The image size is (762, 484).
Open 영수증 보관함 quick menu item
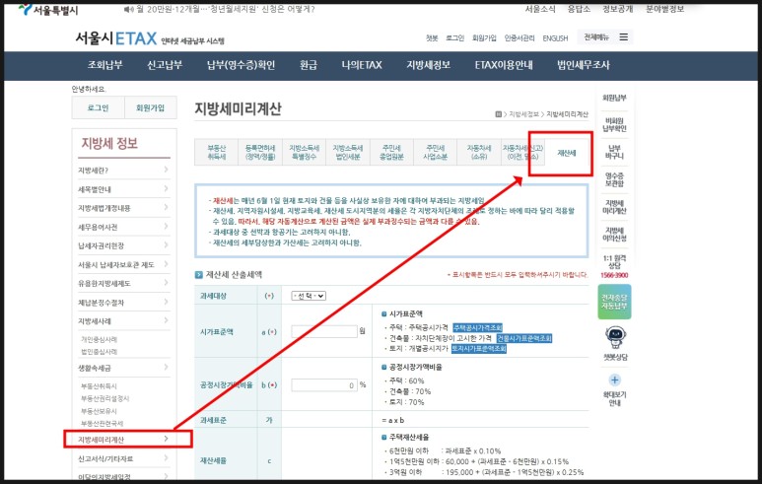pos(614,179)
